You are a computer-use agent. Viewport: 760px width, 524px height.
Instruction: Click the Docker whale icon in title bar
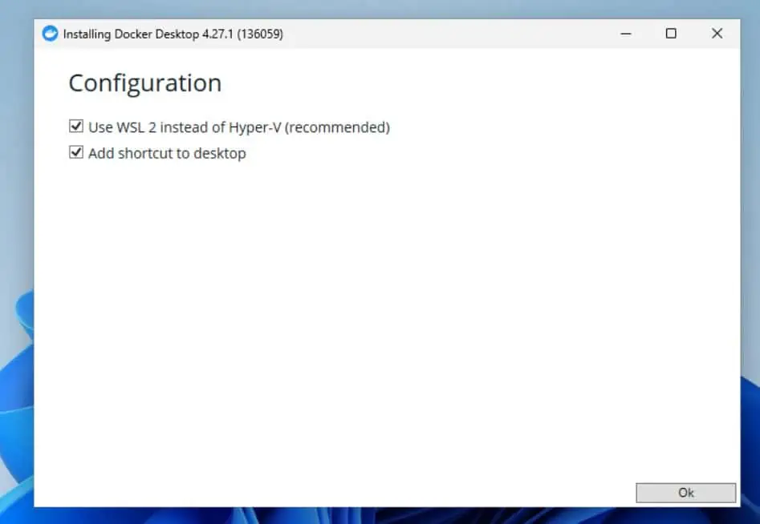50,34
